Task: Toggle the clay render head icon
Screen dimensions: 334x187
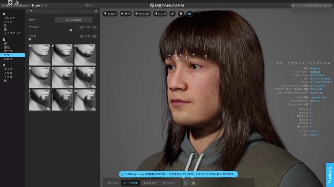Action: (x=181, y=14)
